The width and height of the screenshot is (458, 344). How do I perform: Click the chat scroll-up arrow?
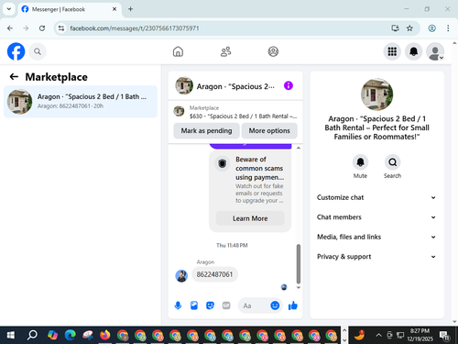(x=299, y=148)
